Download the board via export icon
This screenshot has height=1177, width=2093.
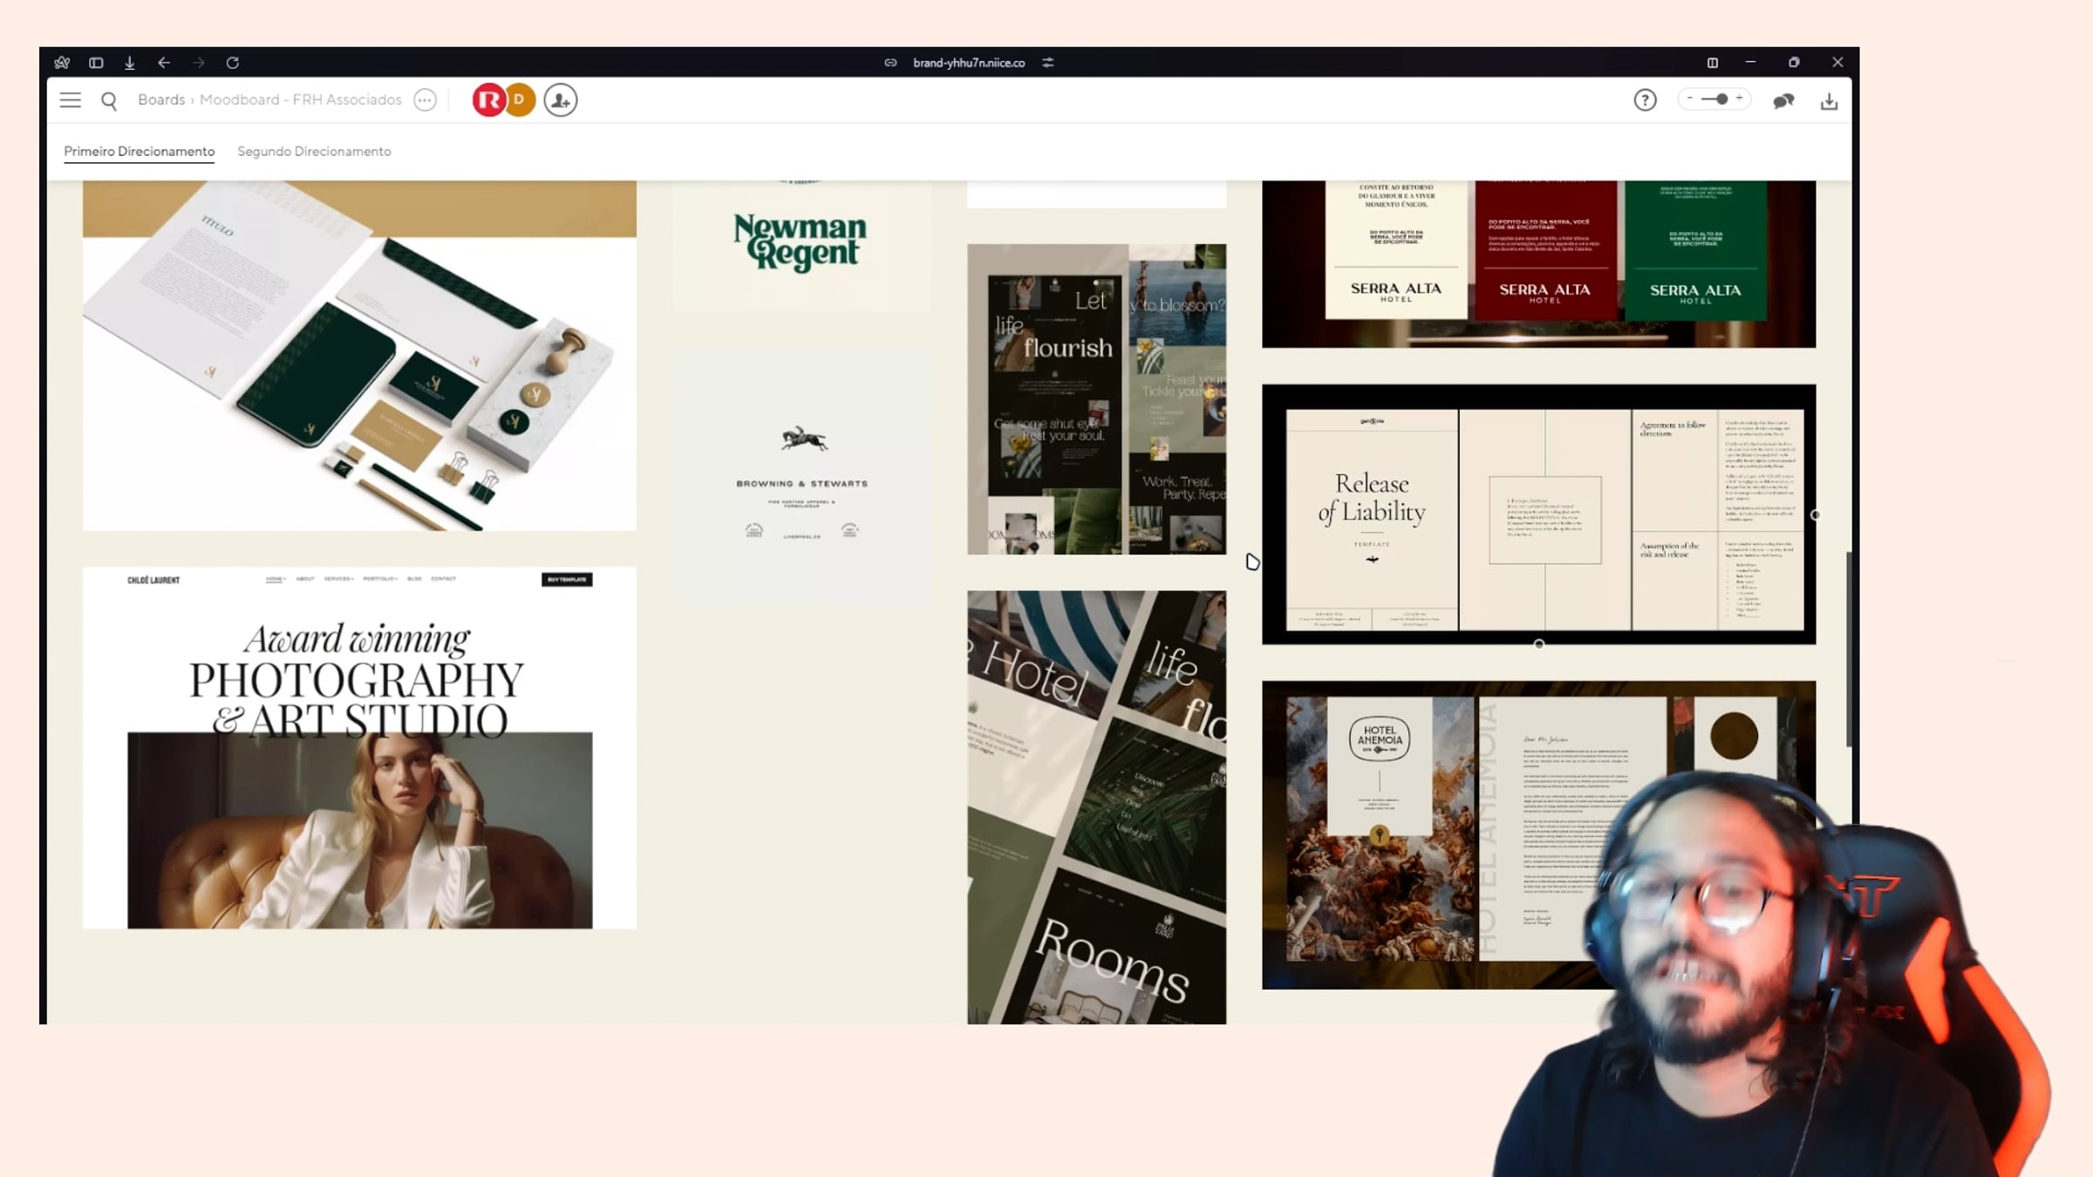coord(1829,102)
